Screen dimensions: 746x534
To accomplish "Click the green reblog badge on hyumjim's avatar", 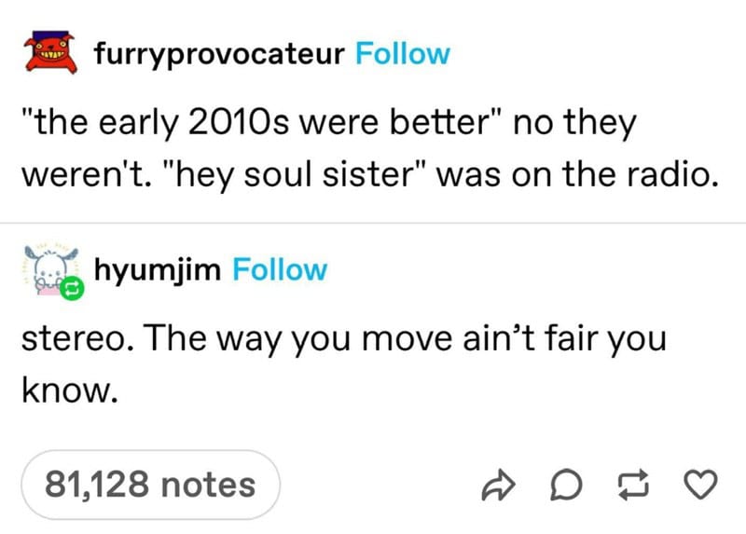I will (x=72, y=288).
